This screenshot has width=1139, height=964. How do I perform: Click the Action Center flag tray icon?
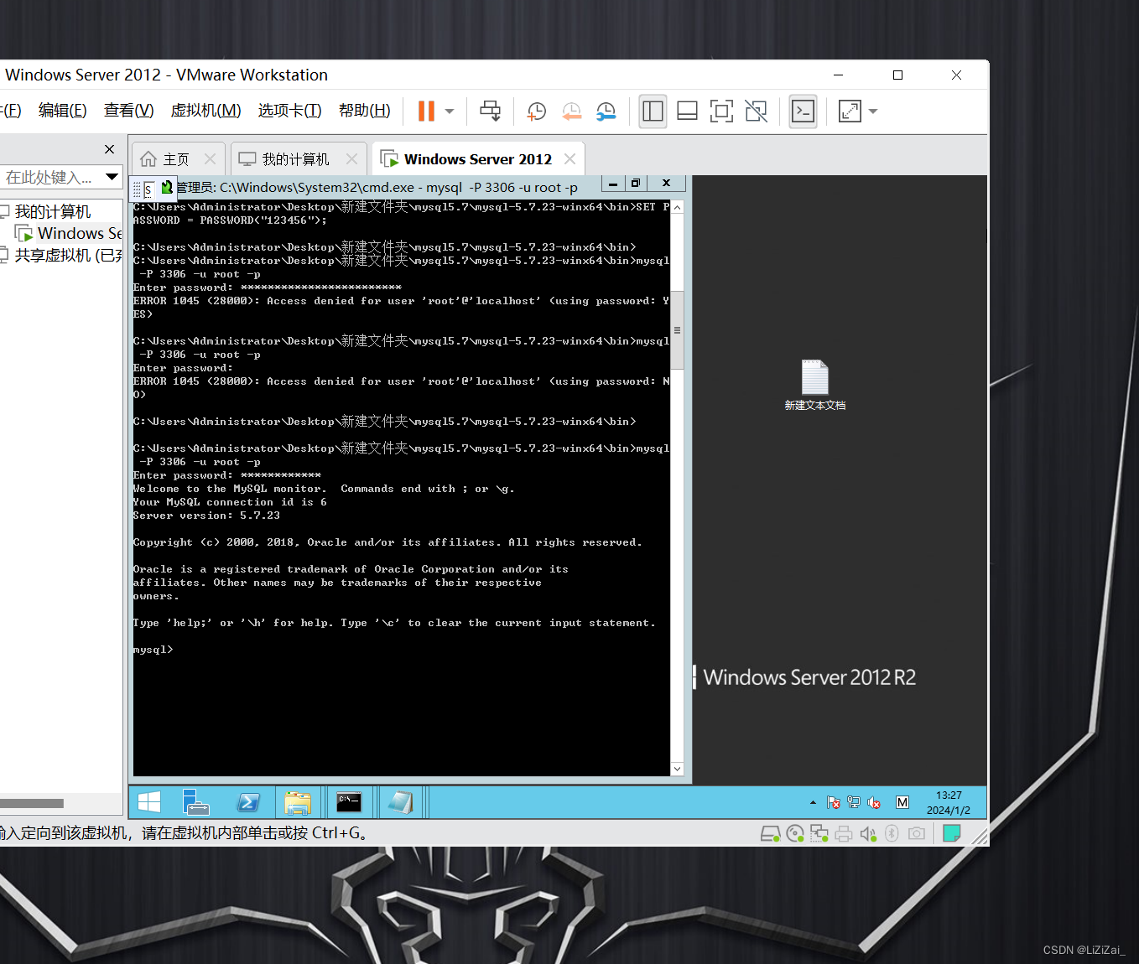[x=834, y=802]
